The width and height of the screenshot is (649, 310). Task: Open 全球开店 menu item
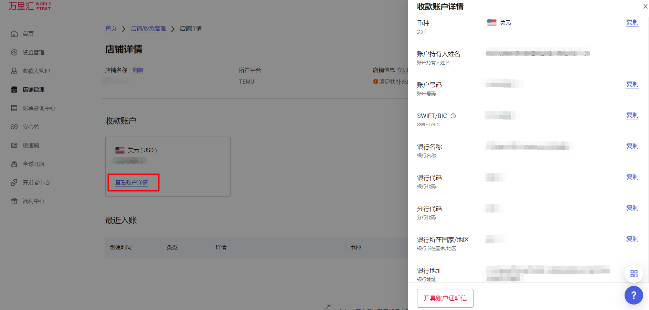click(x=34, y=164)
